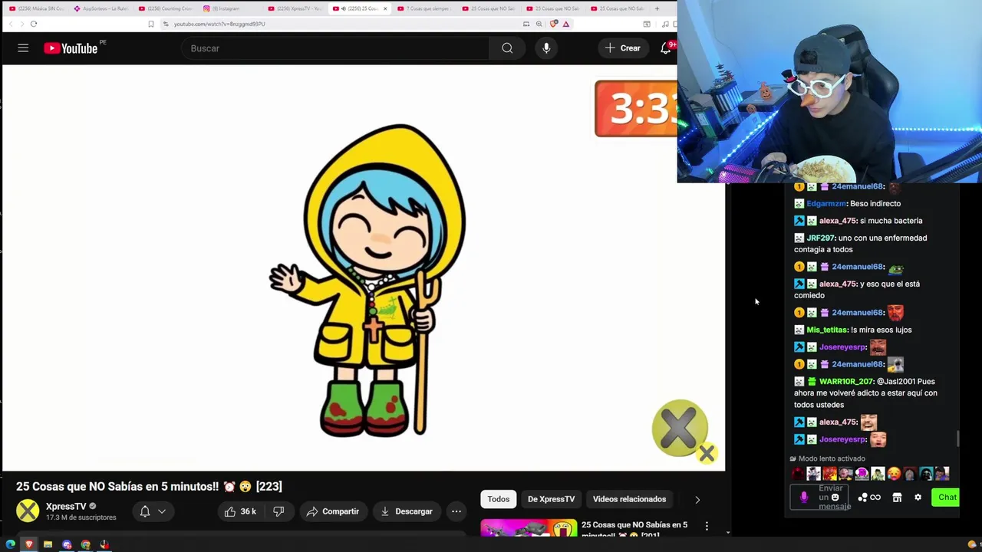The width and height of the screenshot is (982, 552).
Task: Click the 25 Cosas que NO Sabías title
Action: pos(149,487)
